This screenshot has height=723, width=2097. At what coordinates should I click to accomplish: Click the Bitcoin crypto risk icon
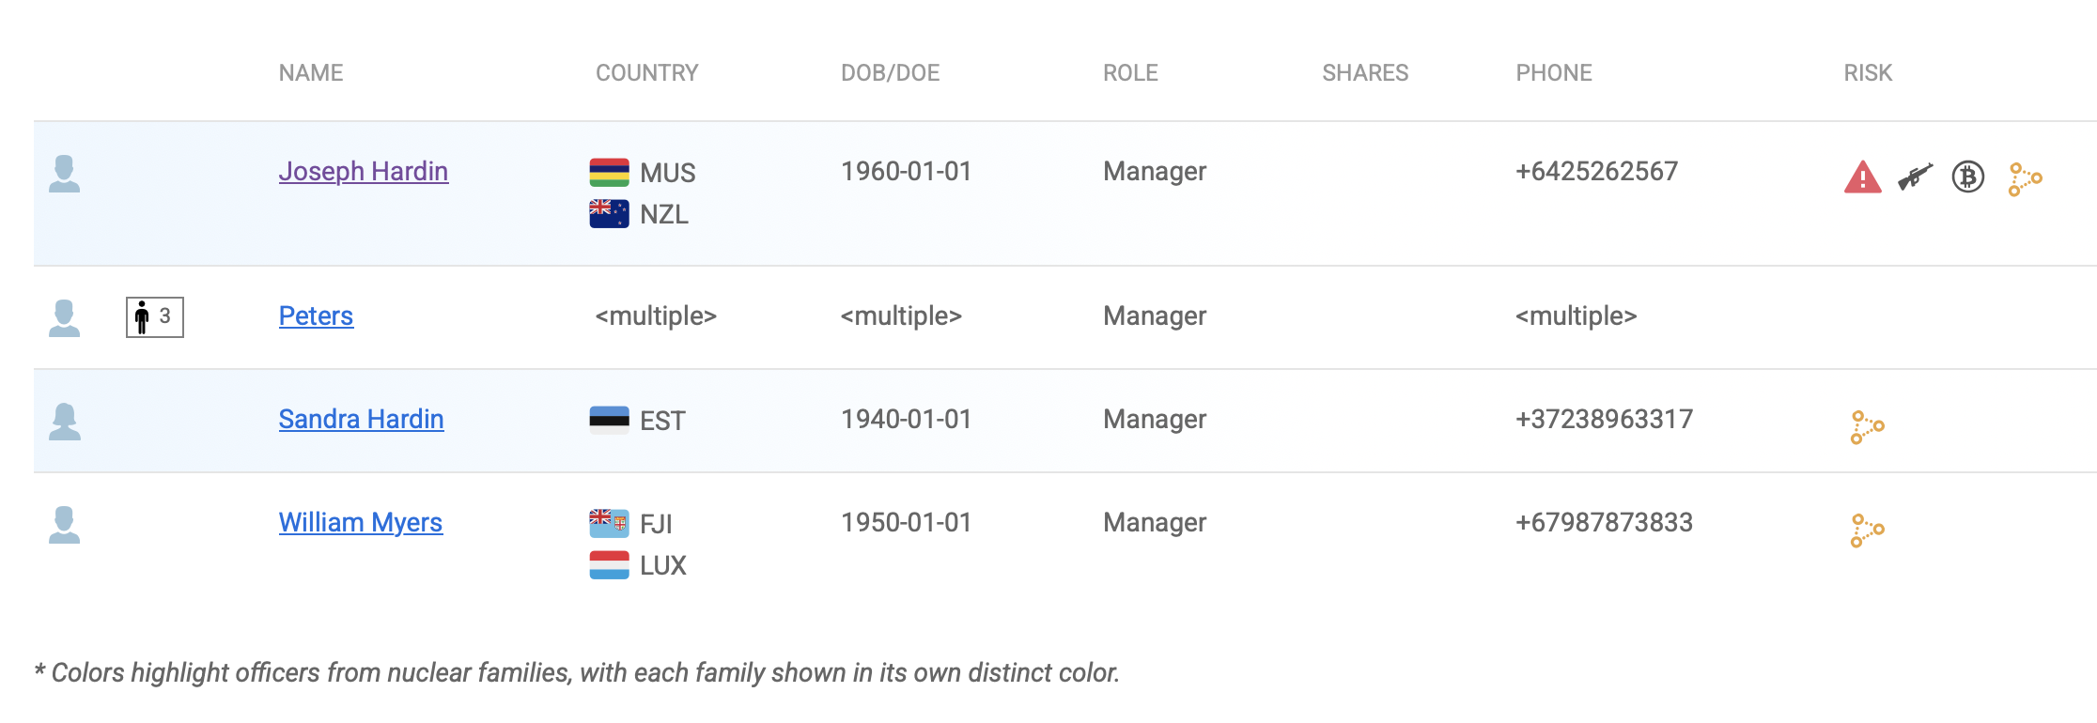click(1967, 177)
